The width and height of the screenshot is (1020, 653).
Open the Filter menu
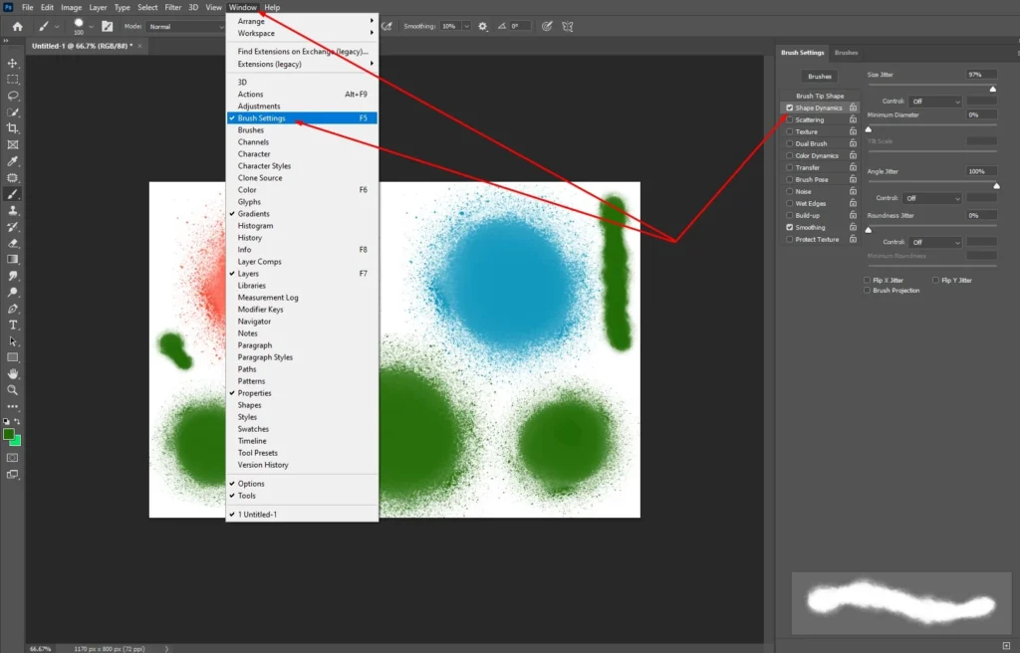pyautogui.click(x=173, y=7)
